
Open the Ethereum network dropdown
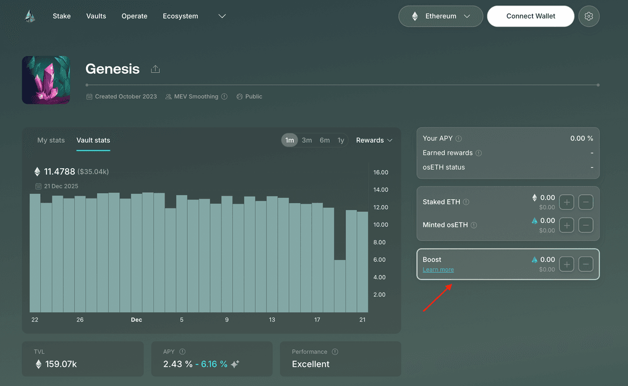440,16
